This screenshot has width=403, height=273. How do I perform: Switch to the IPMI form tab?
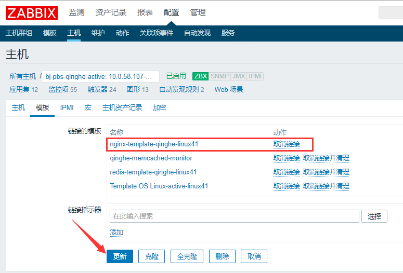click(x=67, y=108)
